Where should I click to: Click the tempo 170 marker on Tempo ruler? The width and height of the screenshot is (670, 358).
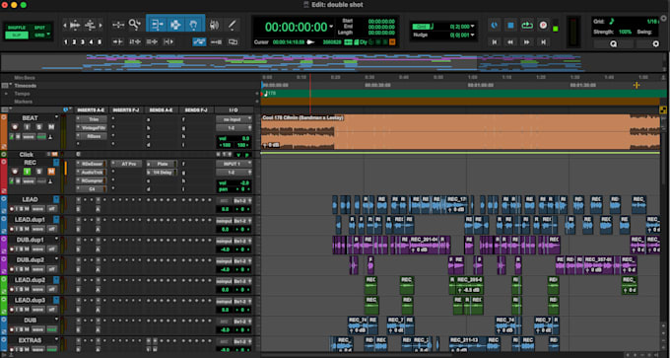point(270,94)
